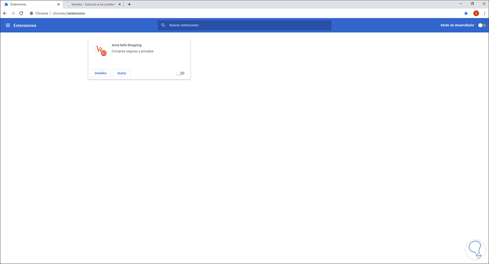Click the browser forward arrow

pyautogui.click(x=13, y=13)
